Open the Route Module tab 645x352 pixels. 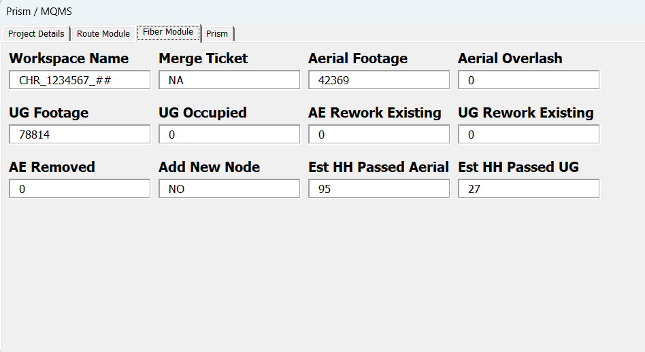(103, 34)
